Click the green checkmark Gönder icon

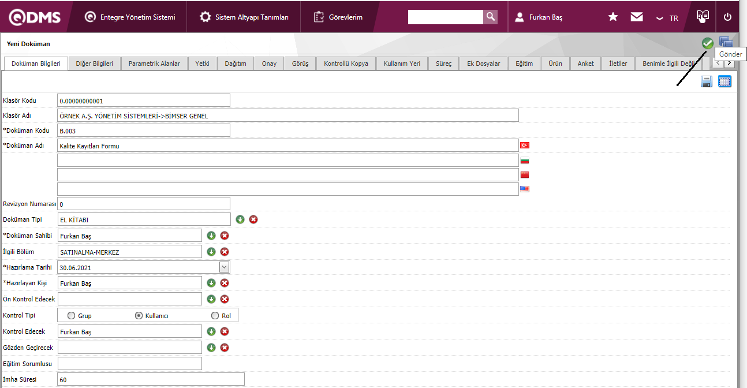pyautogui.click(x=707, y=43)
